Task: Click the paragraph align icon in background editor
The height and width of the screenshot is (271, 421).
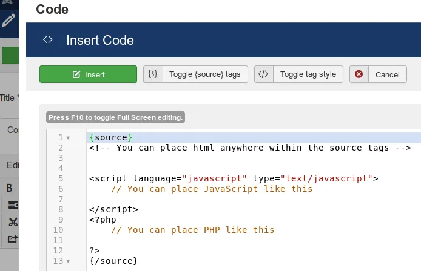Action: point(13,205)
